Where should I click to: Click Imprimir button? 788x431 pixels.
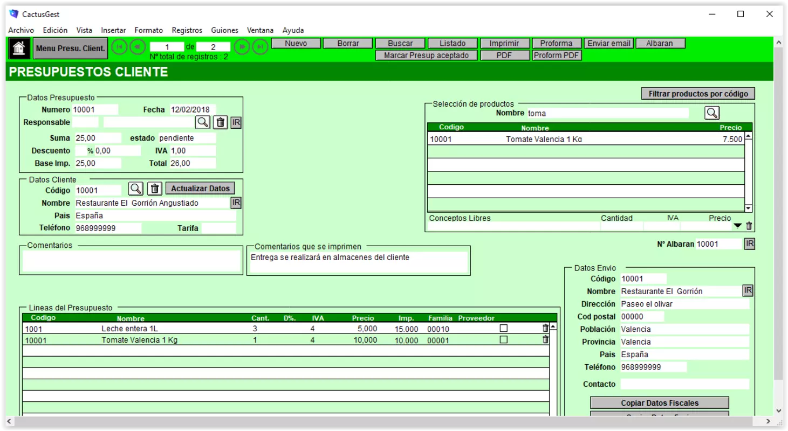click(x=504, y=44)
